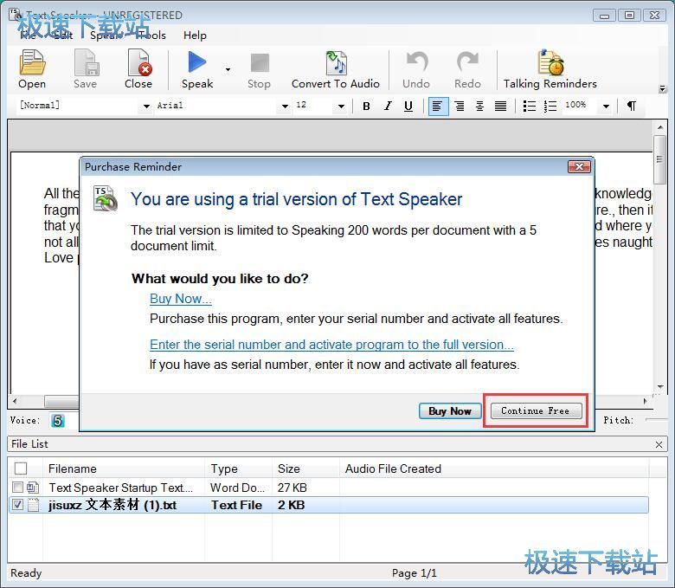Sort by Type column header

pyautogui.click(x=239, y=468)
